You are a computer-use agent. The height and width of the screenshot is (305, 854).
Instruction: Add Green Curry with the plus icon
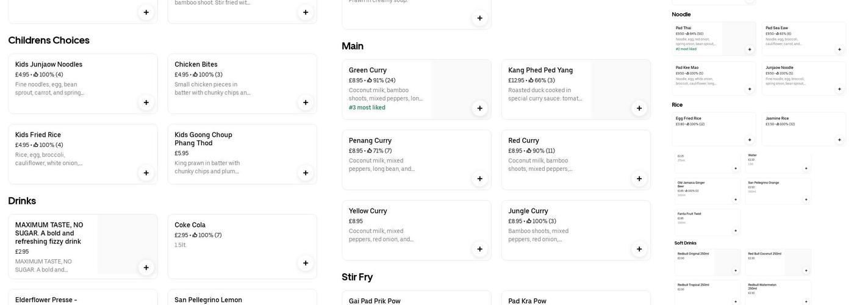[x=479, y=108]
